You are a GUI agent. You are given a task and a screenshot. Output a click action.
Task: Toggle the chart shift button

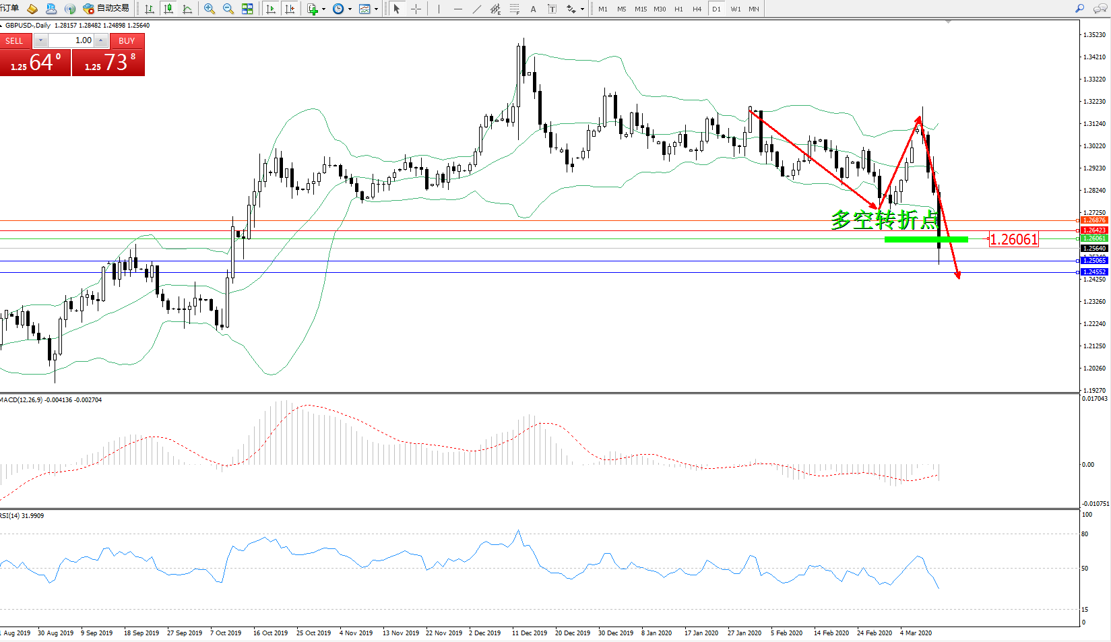point(290,9)
